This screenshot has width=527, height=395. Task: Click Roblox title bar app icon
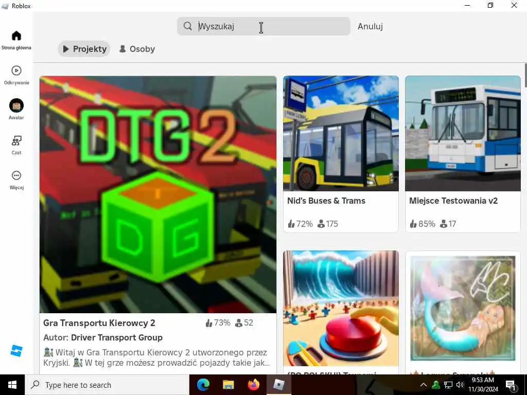click(x=5, y=6)
